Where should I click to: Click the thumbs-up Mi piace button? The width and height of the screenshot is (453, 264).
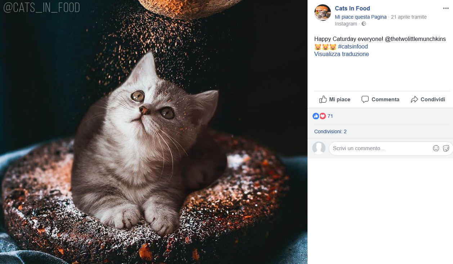coord(335,99)
